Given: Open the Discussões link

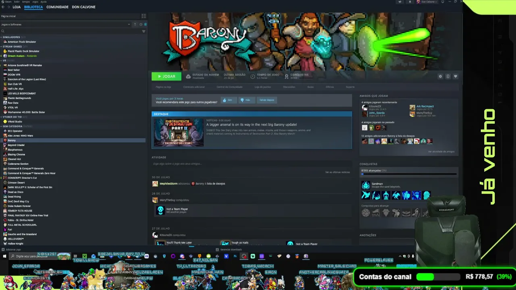Looking at the screenshot, I should 289,87.
